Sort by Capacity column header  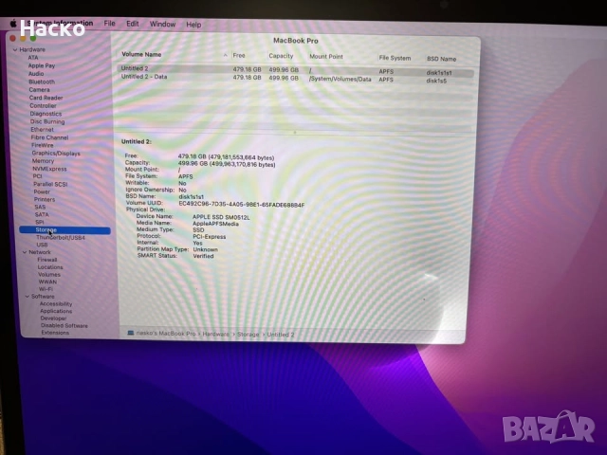tap(281, 56)
